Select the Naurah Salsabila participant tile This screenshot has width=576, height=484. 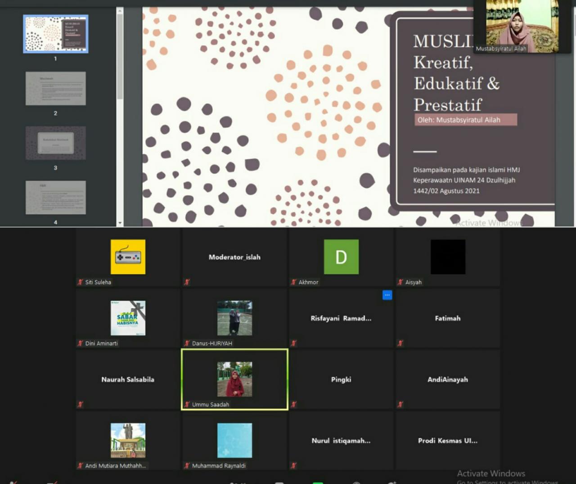click(x=128, y=380)
